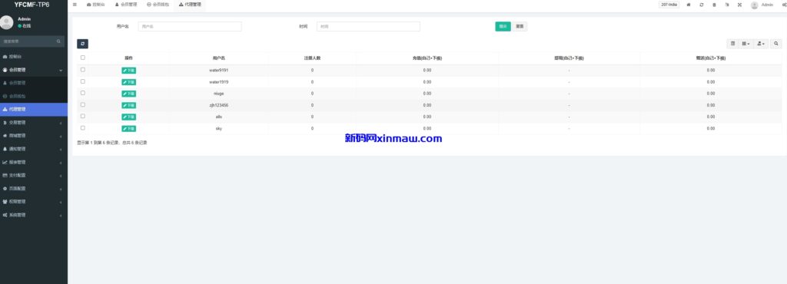Click the fullscreen icon in top bar
Screen dimensions: 787x284
(x=739, y=5)
